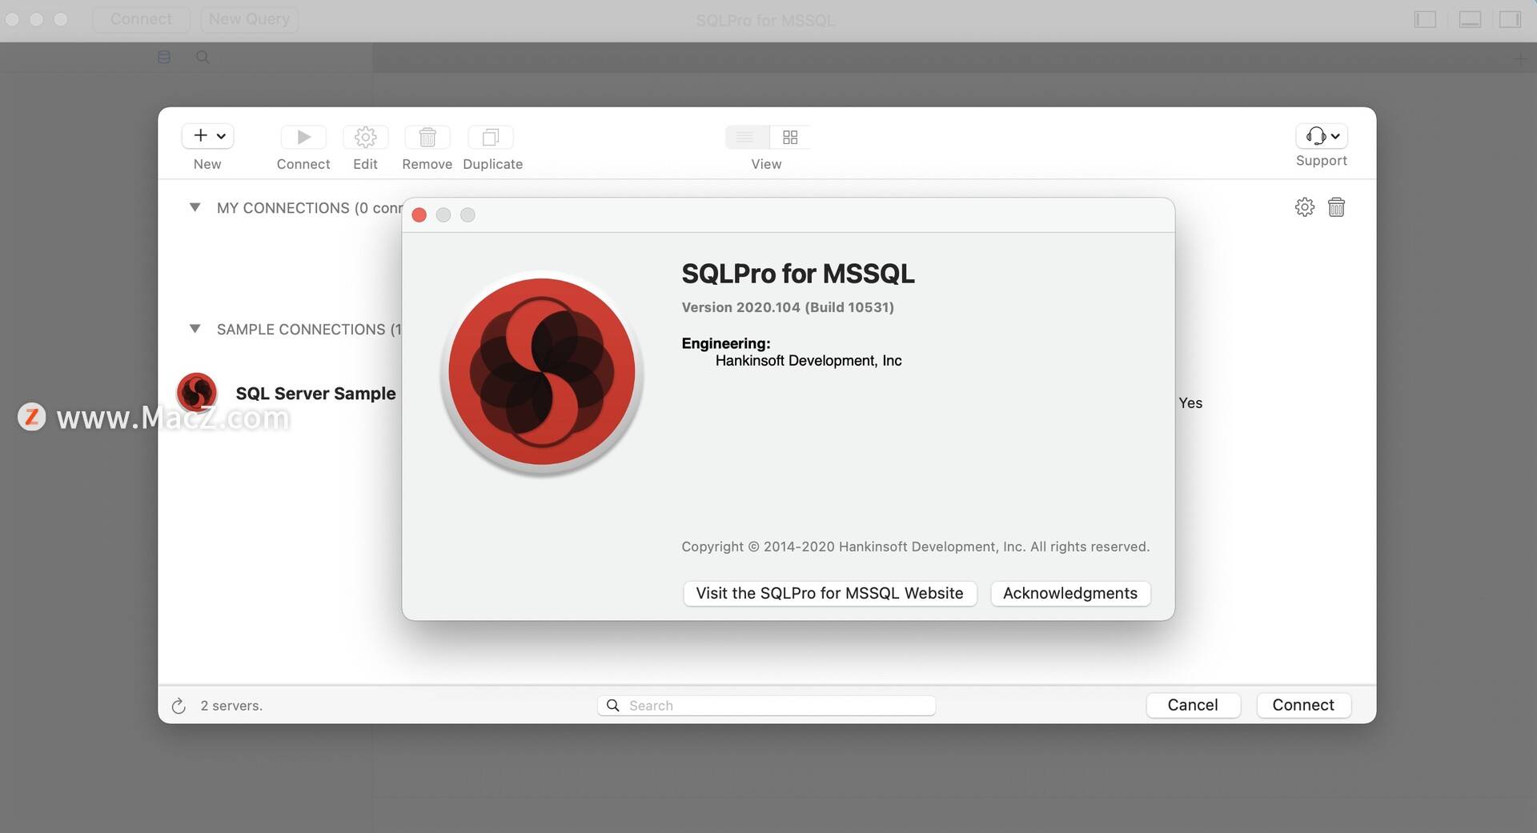Click the MY CONNECTIONS header text
Screen dimensions: 1537x833
point(309,208)
